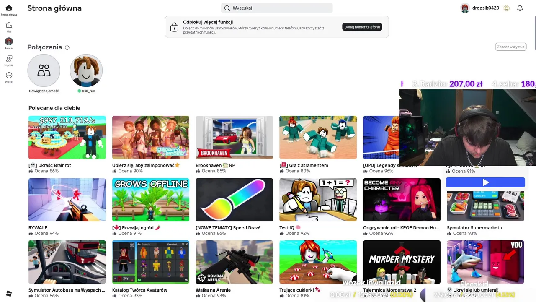Viewport: 536px width, 302px height.
Task: Open the Więcej three-dots sidebar icon
Action: point(9,75)
